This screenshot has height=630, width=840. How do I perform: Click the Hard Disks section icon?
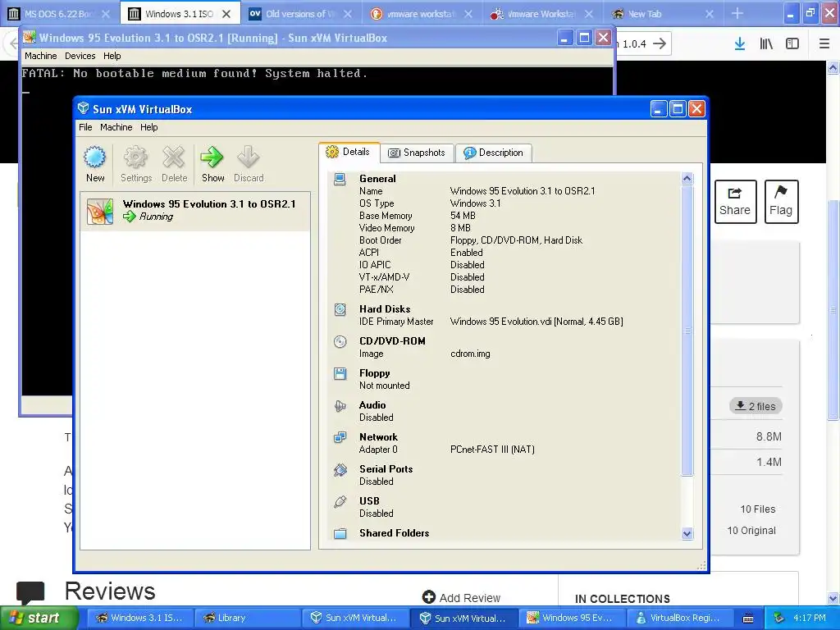340,309
